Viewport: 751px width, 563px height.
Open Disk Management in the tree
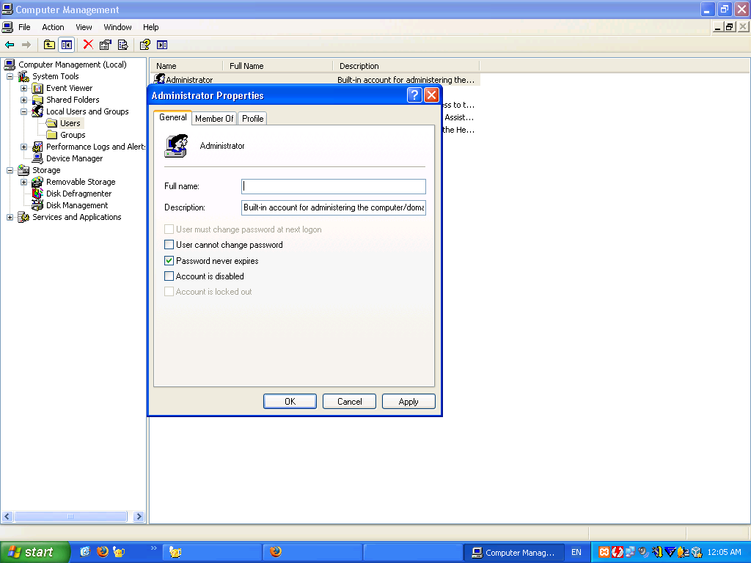(76, 205)
